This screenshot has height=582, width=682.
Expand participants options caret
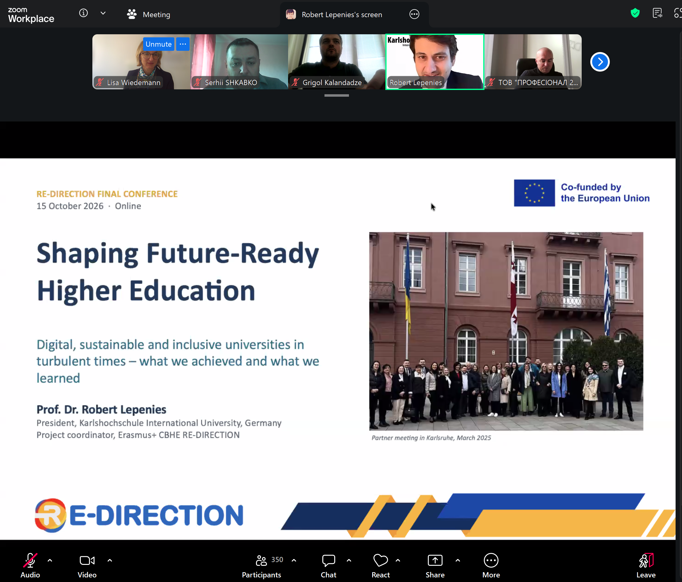(294, 560)
